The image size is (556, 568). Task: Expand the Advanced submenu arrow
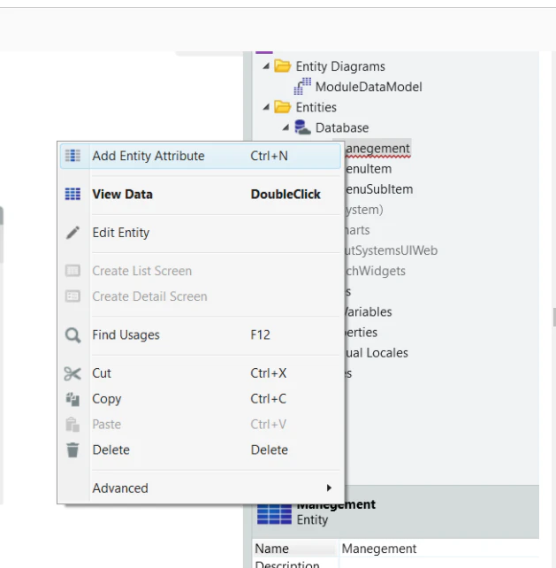tap(329, 488)
